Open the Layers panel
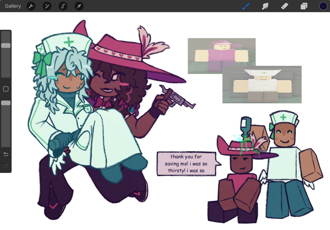 coord(304,6)
